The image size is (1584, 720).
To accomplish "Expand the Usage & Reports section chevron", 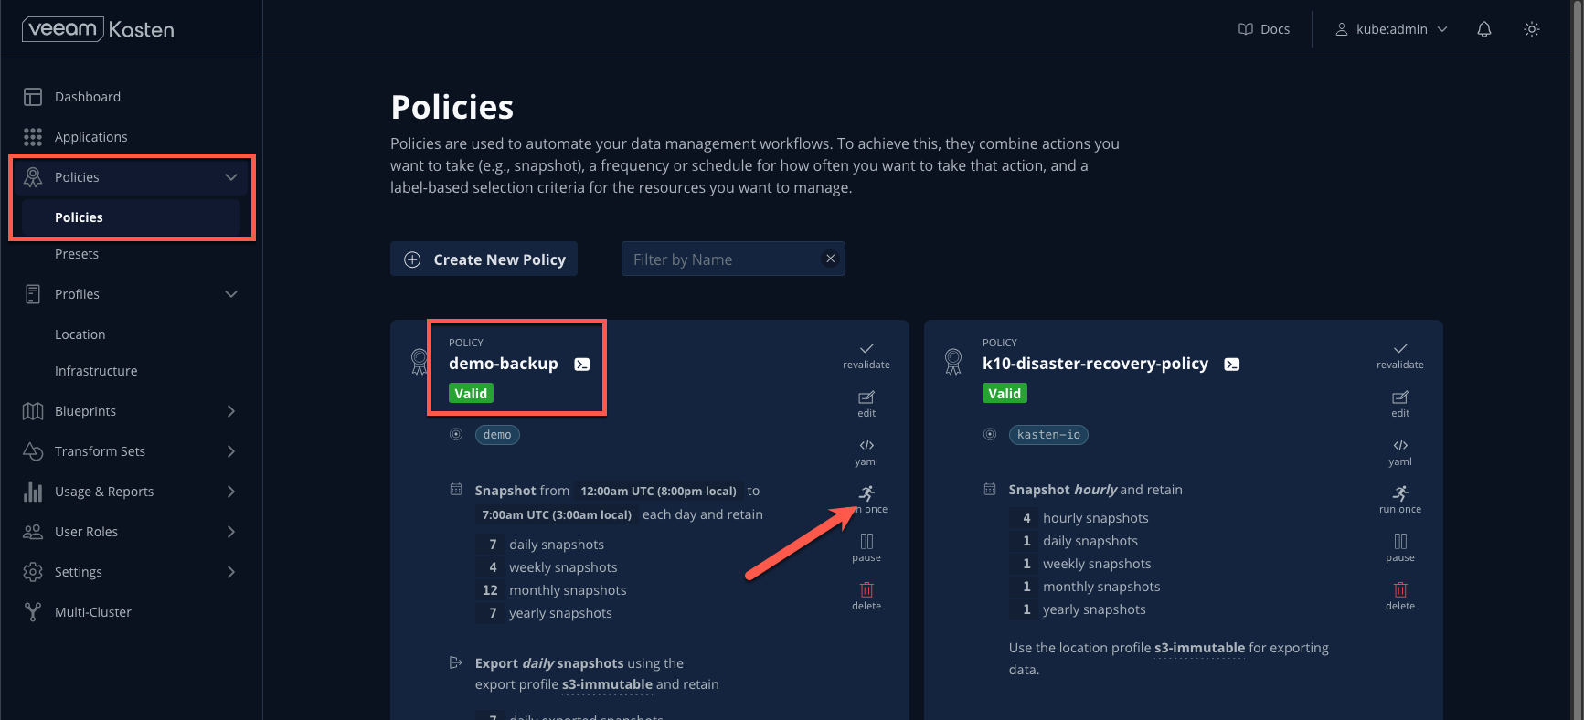I will [x=231, y=492].
